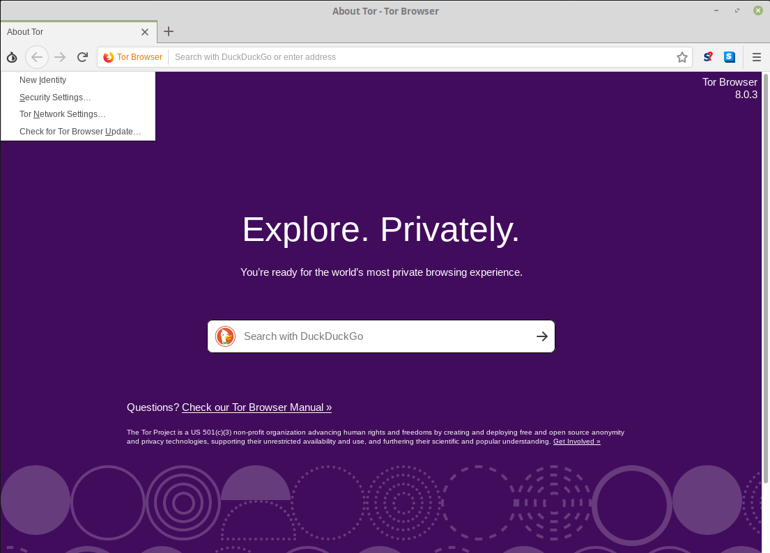Choose Check for Tor Browser Update…
Screen dimensions: 770x553
[78, 132]
